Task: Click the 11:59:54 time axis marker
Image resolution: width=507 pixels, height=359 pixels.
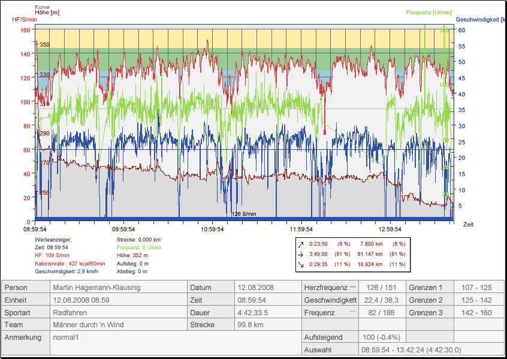Action: click(301, 229)
